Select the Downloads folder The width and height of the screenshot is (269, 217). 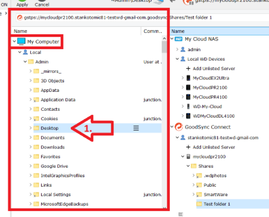click(53, 147)
